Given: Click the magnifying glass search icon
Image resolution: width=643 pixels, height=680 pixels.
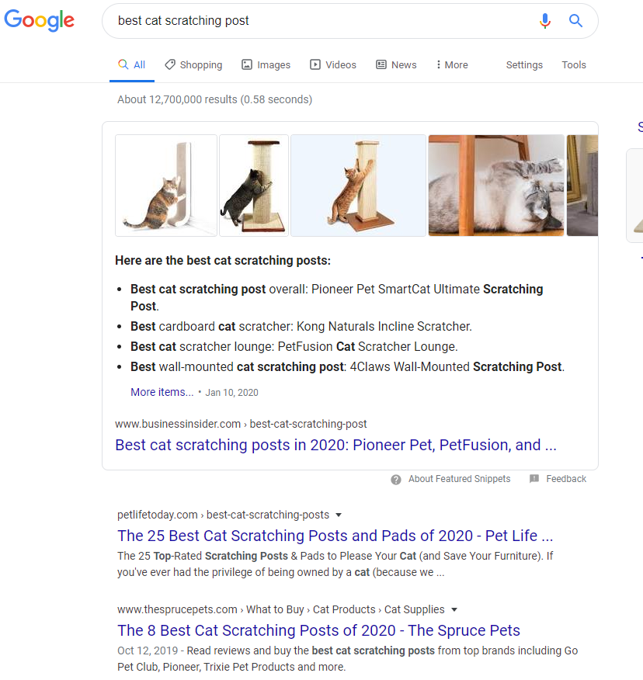Looking at the screenshot, I should click(x=575, y=21).
